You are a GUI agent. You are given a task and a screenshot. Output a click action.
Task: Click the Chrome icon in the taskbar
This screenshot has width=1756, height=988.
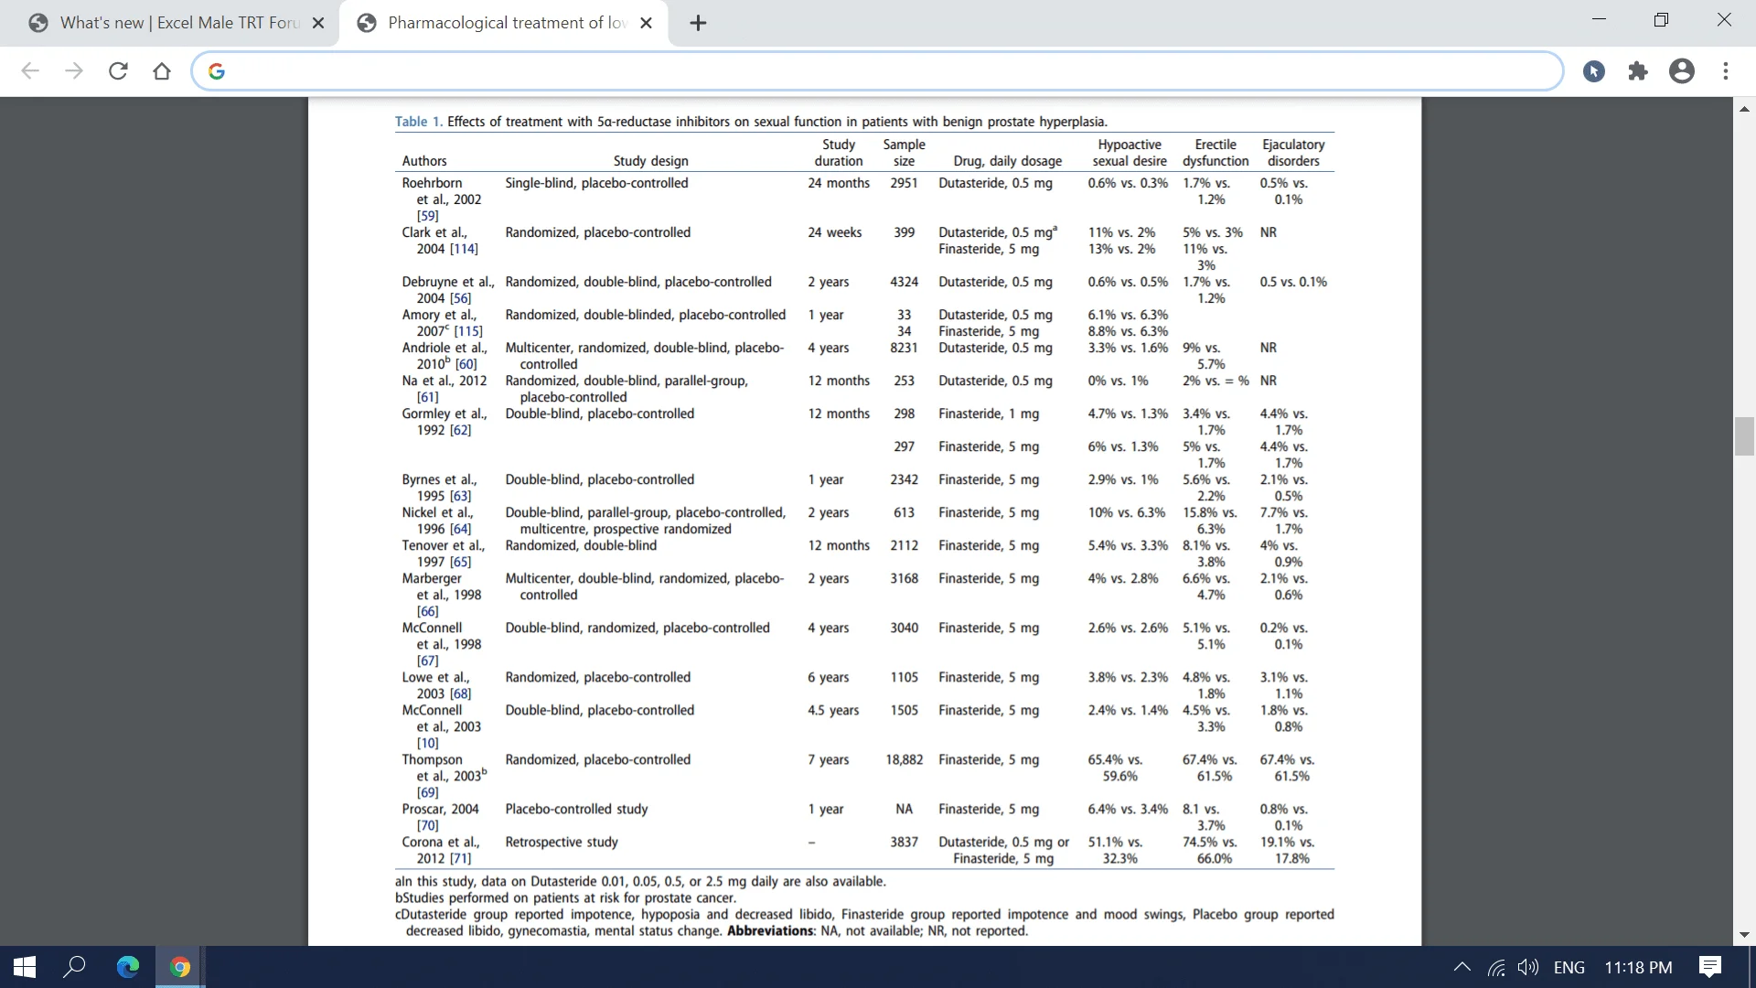180,967
